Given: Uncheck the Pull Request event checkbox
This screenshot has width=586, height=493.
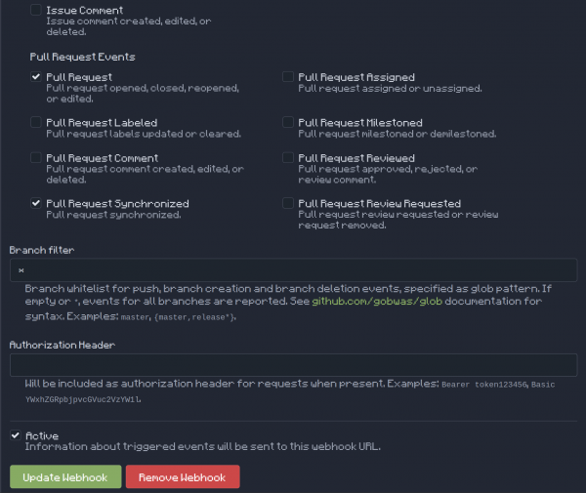Looking at the screenshot, I should [x=36, y=77].
